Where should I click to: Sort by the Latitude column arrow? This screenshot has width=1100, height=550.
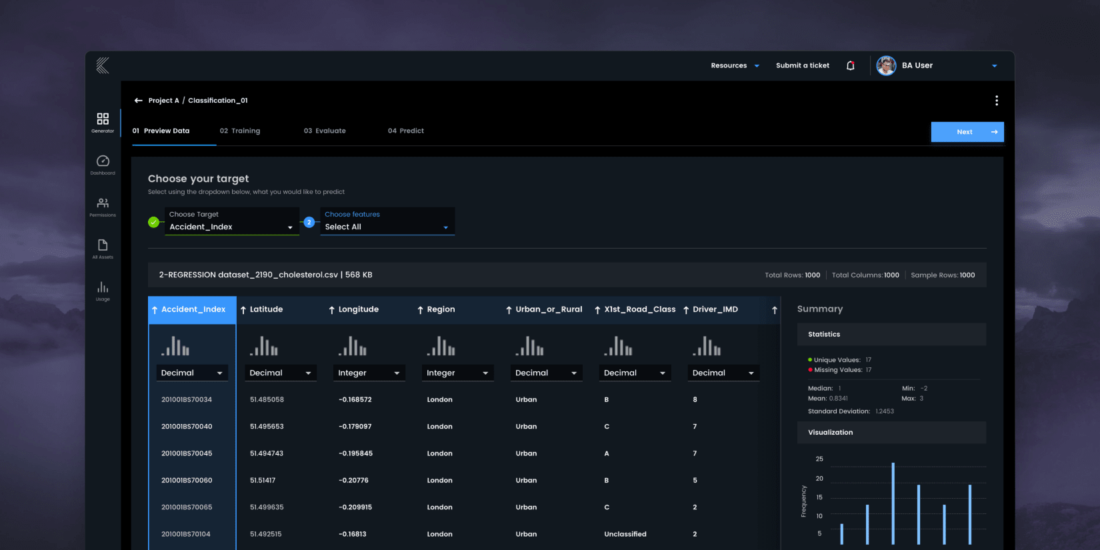pos(243,310)
